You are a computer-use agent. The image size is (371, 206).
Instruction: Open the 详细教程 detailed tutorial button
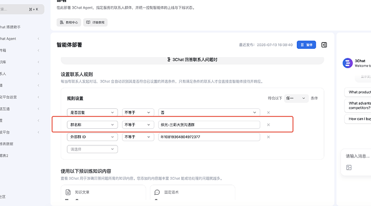point(95,23)
